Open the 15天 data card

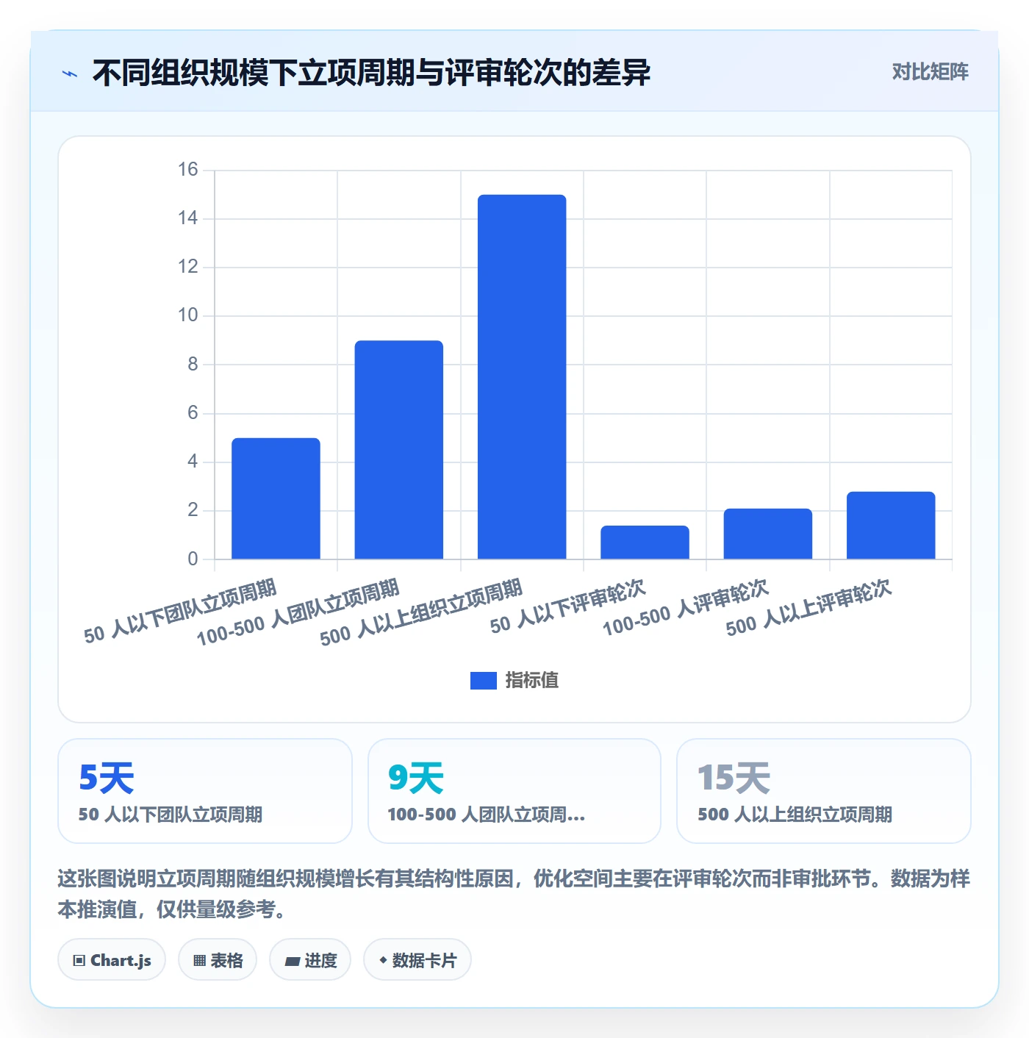tap(824, 791)
